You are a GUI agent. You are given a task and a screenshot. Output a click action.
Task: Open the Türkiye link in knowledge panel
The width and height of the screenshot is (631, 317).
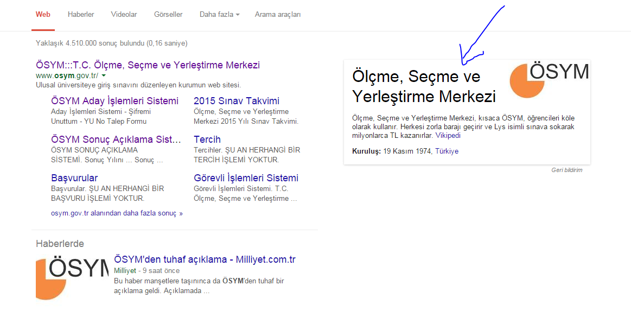(447, 151)
